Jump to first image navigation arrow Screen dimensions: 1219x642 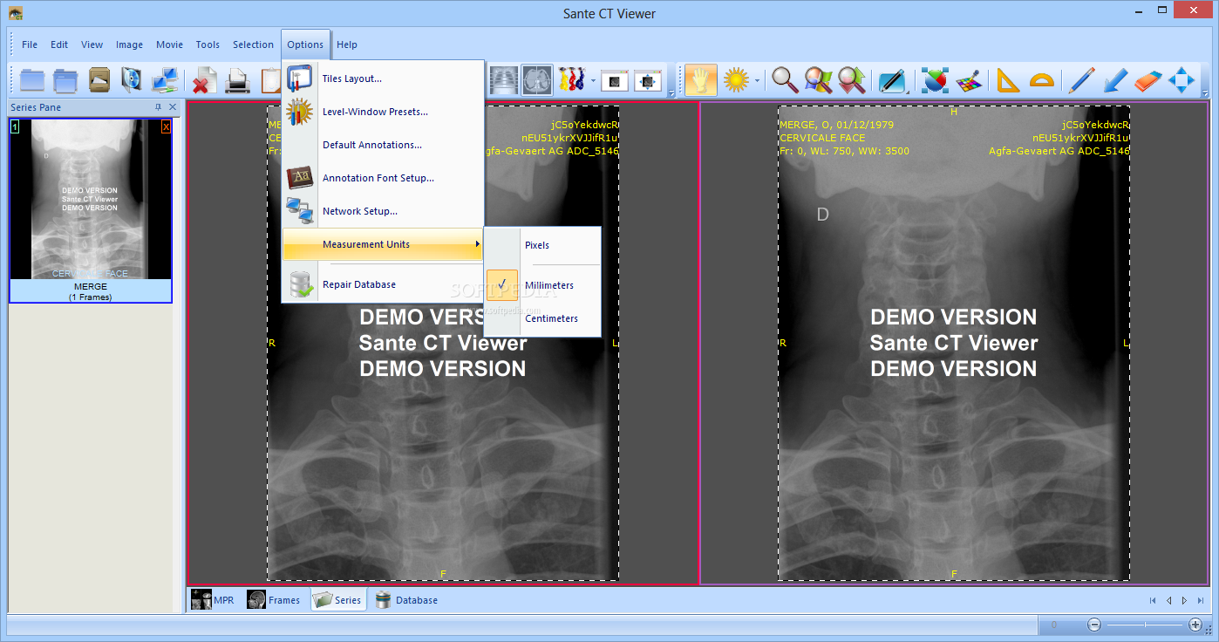pos(1153,600)
